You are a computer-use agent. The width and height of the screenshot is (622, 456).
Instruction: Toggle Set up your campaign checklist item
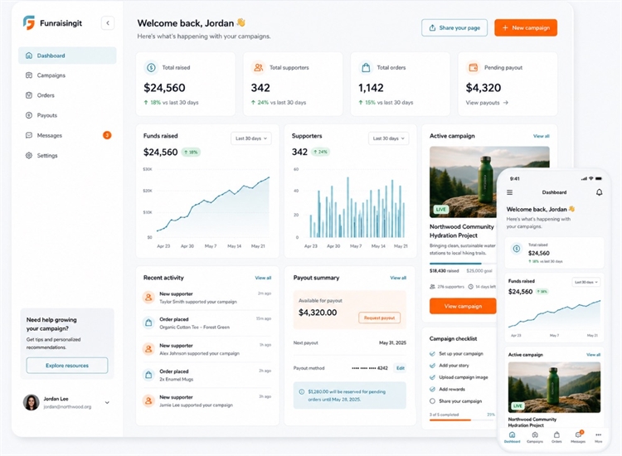coord(432,354)
